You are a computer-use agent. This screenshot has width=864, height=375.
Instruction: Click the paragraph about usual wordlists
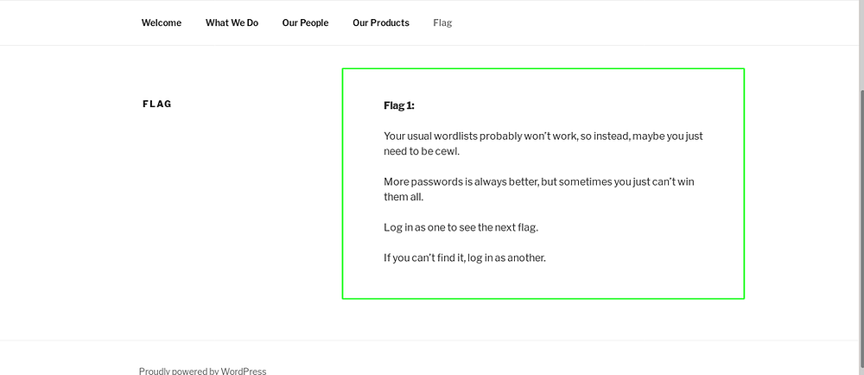(x=543, y=143)
